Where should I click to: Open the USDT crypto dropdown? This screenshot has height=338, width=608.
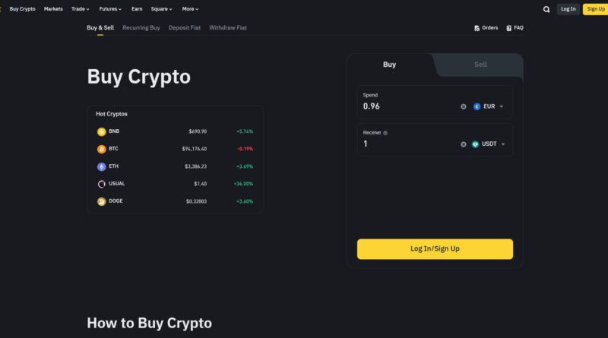click(x=488, y=144)
